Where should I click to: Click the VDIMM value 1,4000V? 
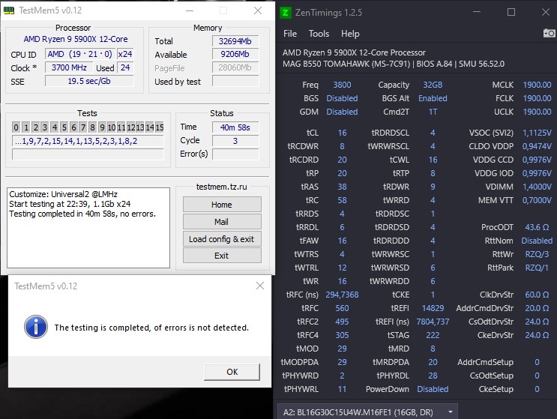coord(537,187)
